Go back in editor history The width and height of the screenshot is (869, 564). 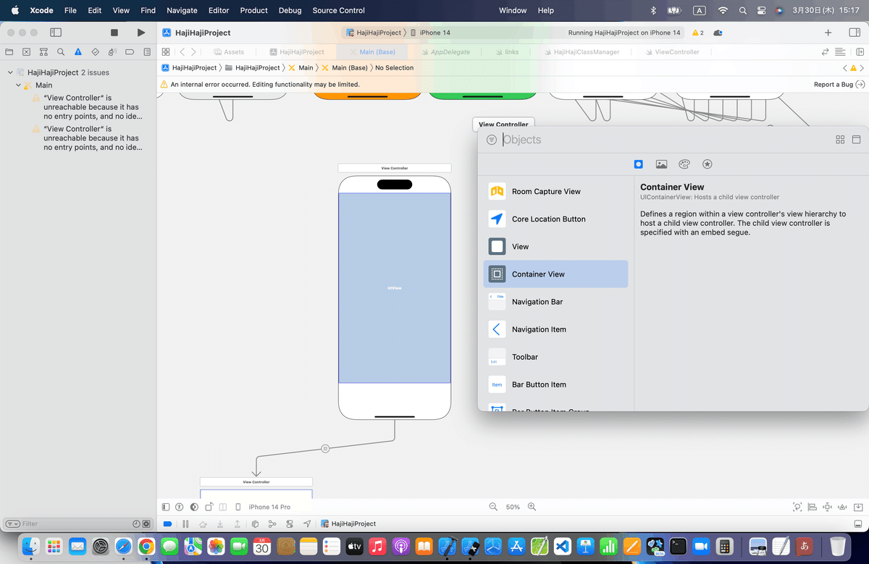pyautogui.click(x=182, y=52)
